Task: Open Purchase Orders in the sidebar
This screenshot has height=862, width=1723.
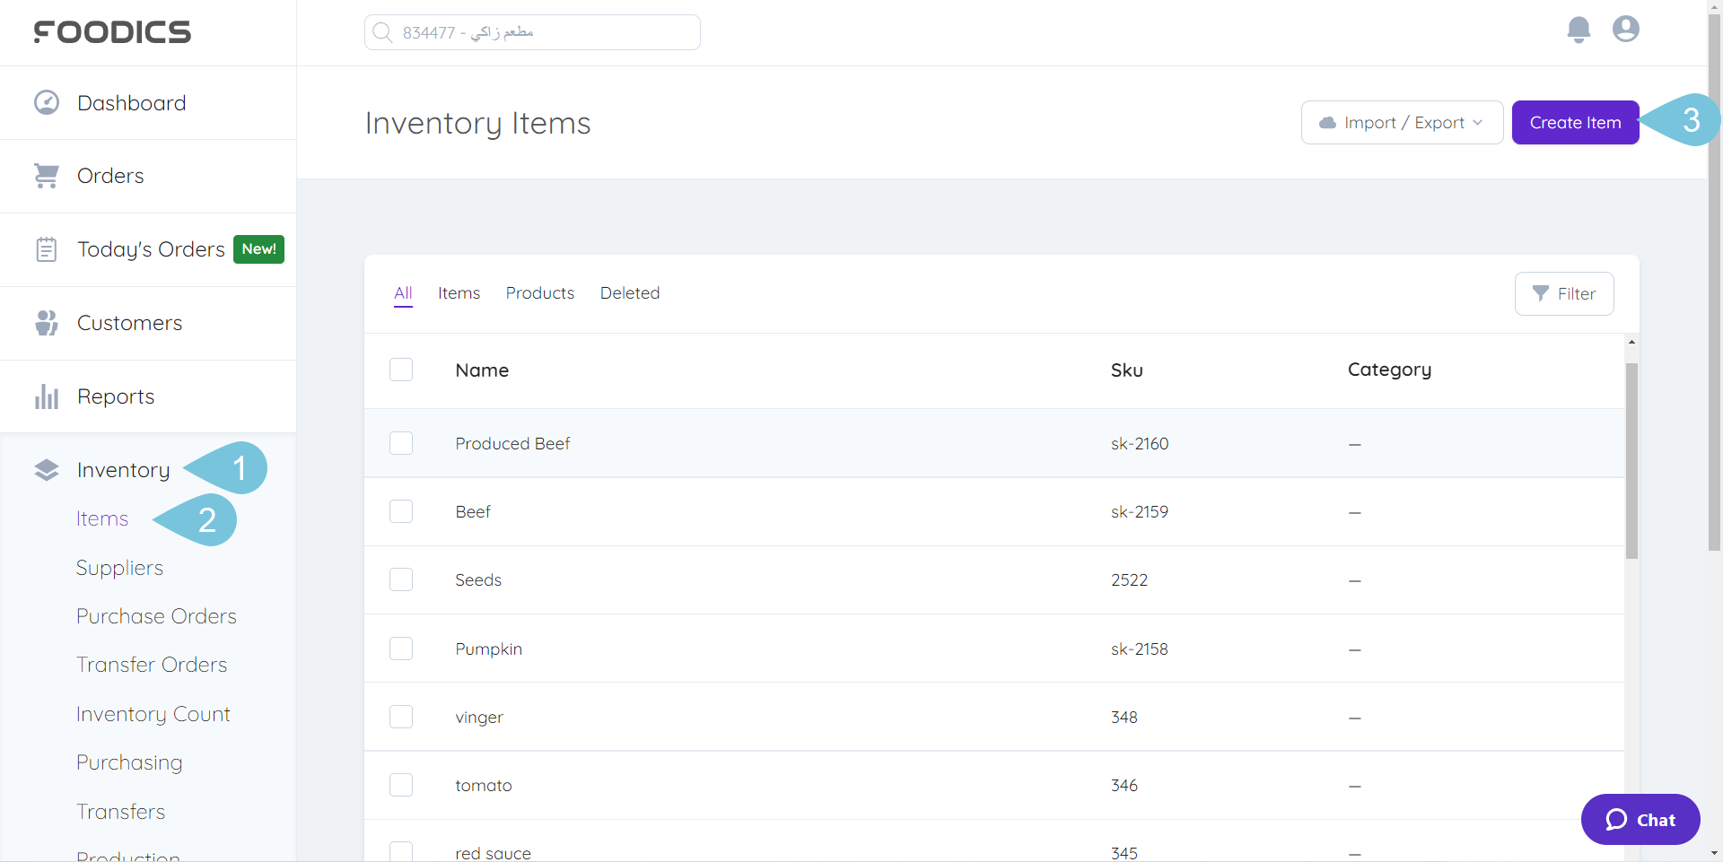Action: click(x=156, y=616)
